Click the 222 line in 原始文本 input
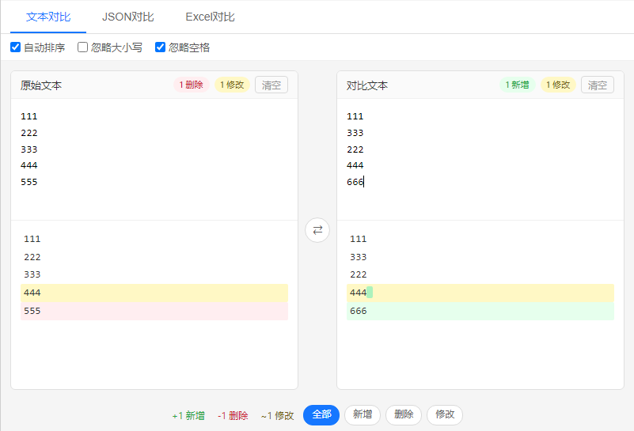This screenshot has width=634, height=431. tap(29, 133)
